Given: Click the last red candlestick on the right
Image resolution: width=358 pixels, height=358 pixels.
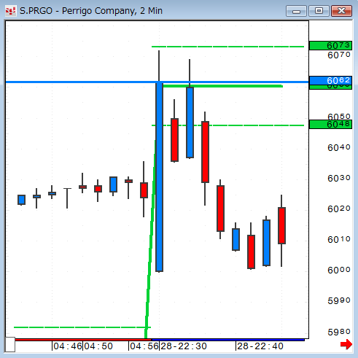Looking at the screenshot, I should coord(281,225).
